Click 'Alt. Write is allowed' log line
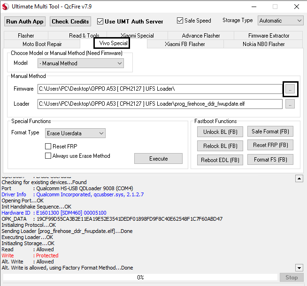This screenshot has width=307, height=286. pos(67,268)
